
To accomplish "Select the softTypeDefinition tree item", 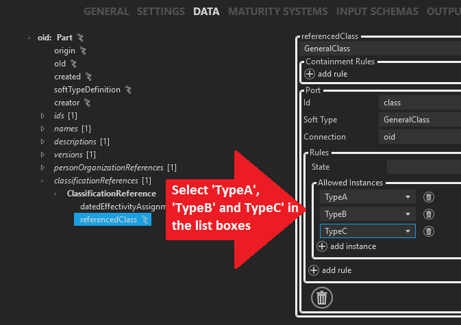I will pos(87,90).
